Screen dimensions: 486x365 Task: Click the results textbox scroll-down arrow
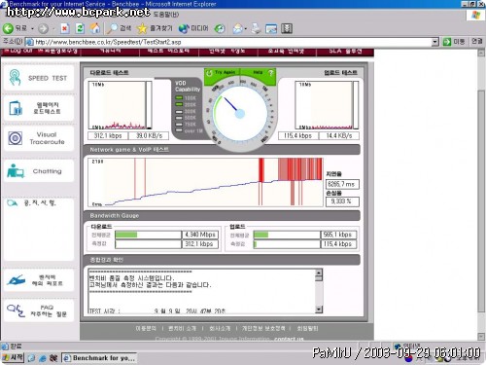click(319, 310)
